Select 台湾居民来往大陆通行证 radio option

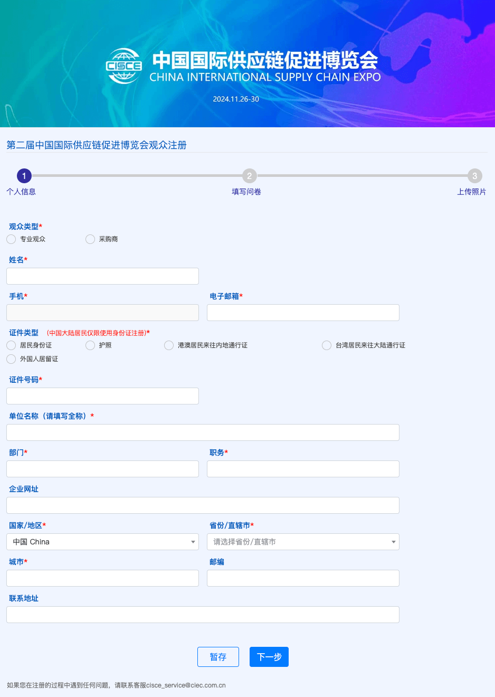click(x=327, y=345)
